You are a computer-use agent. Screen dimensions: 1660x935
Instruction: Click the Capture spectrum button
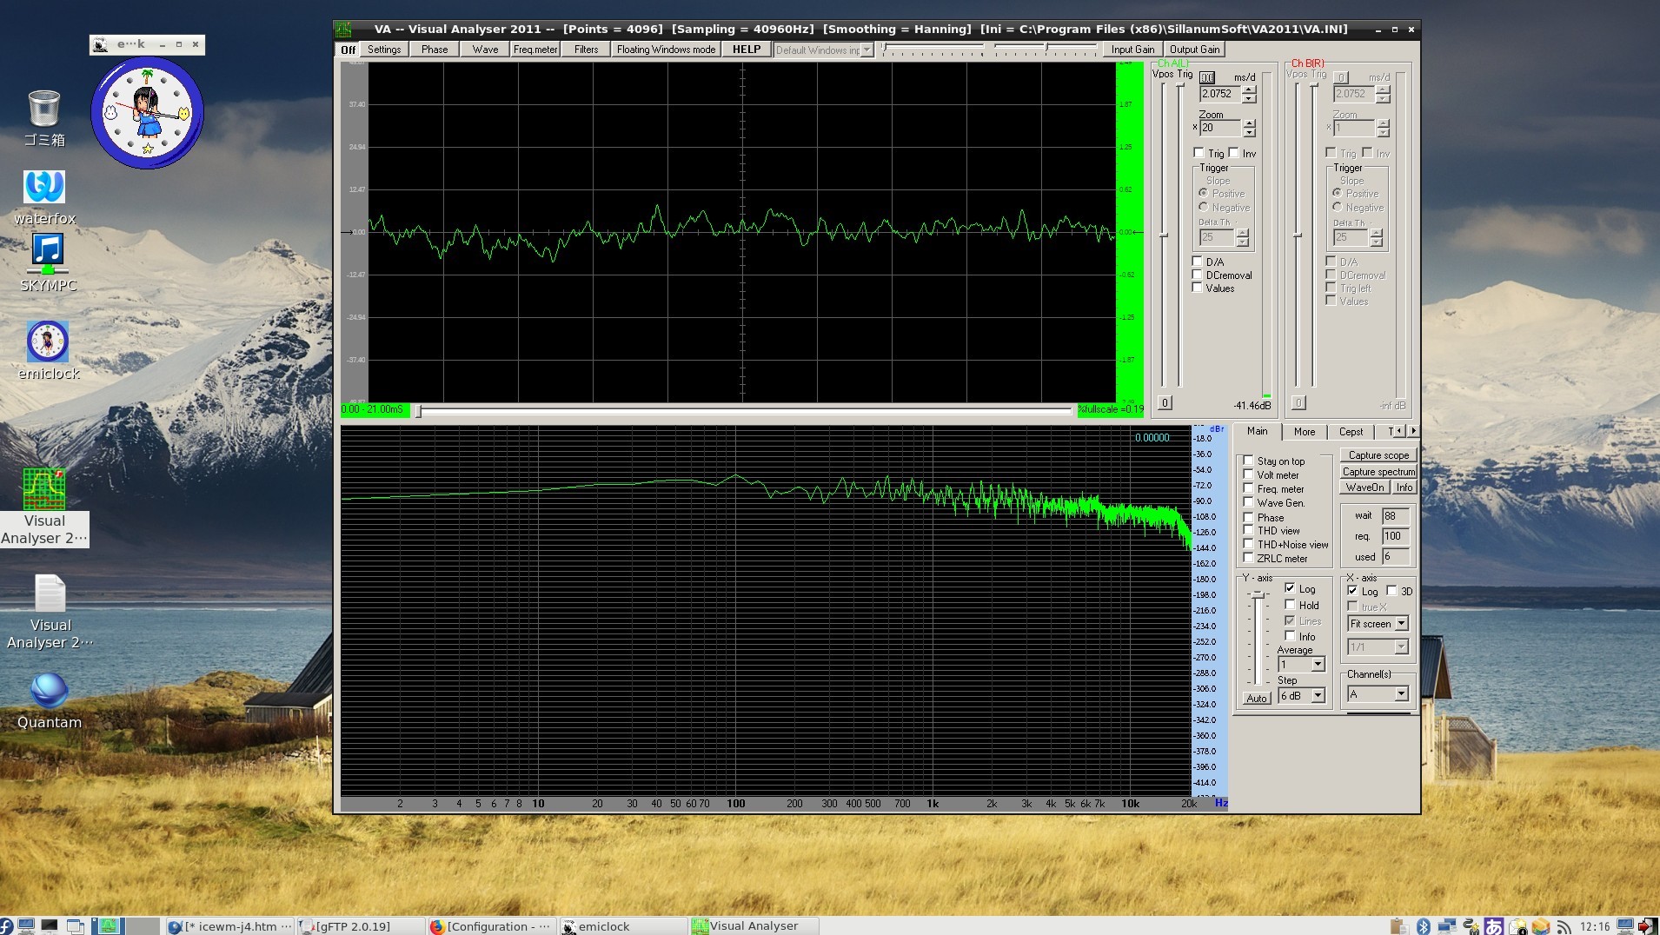point(1378,472)
